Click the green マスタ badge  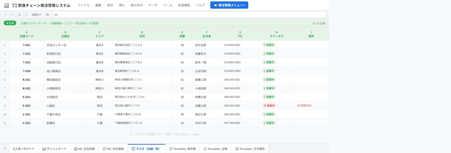tap(10, 23)
